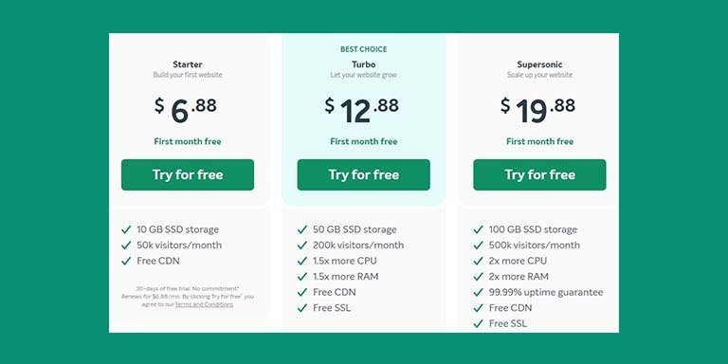Click checkmark beside 200k visitors/month

[302, 246]
